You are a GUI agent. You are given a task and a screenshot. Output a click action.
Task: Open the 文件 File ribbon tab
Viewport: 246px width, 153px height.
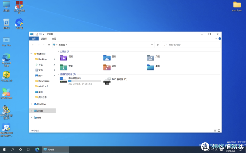(x=34, y=39)
